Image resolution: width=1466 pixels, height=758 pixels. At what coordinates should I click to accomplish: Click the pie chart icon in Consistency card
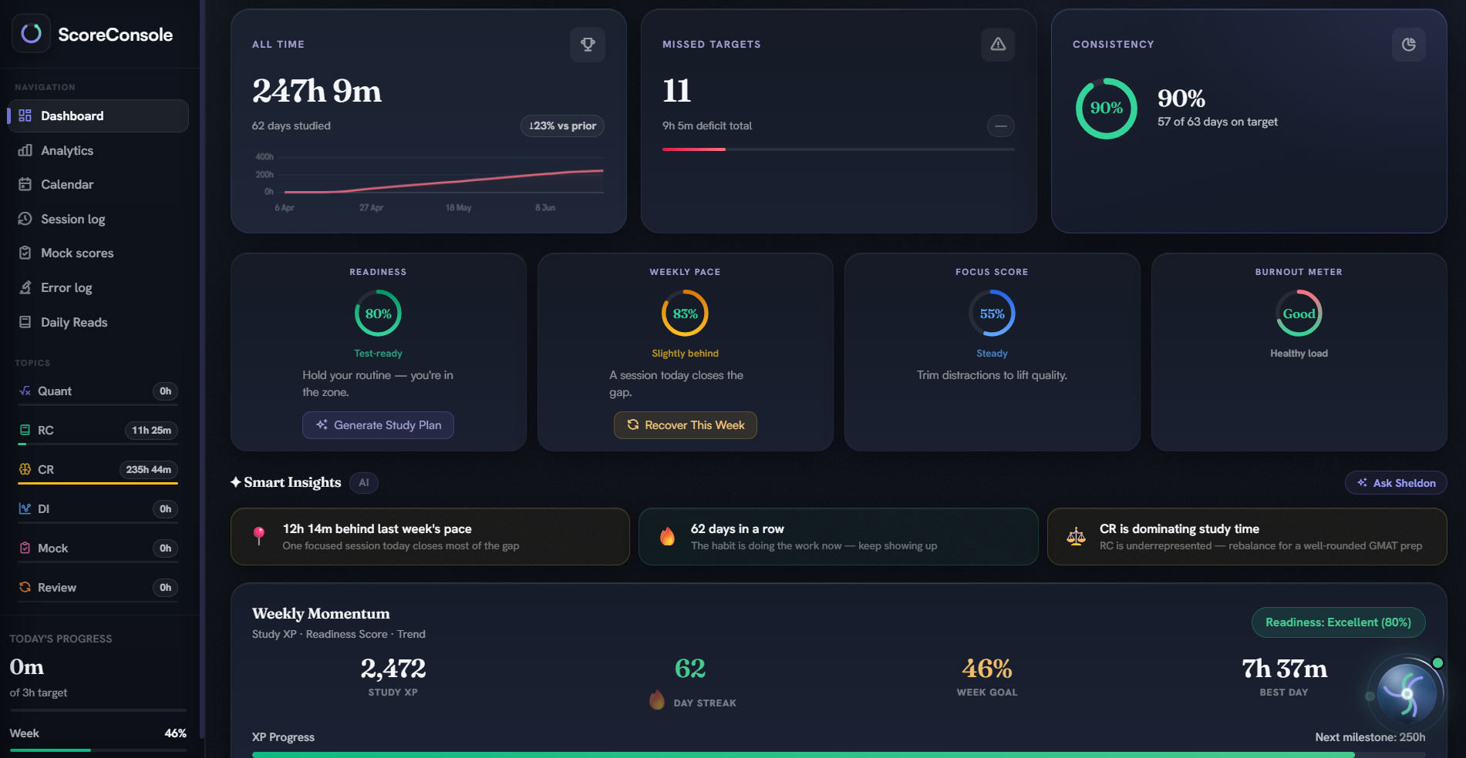[1408, 45]
